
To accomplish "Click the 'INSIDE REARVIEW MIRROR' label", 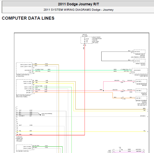I will (142, 85).
